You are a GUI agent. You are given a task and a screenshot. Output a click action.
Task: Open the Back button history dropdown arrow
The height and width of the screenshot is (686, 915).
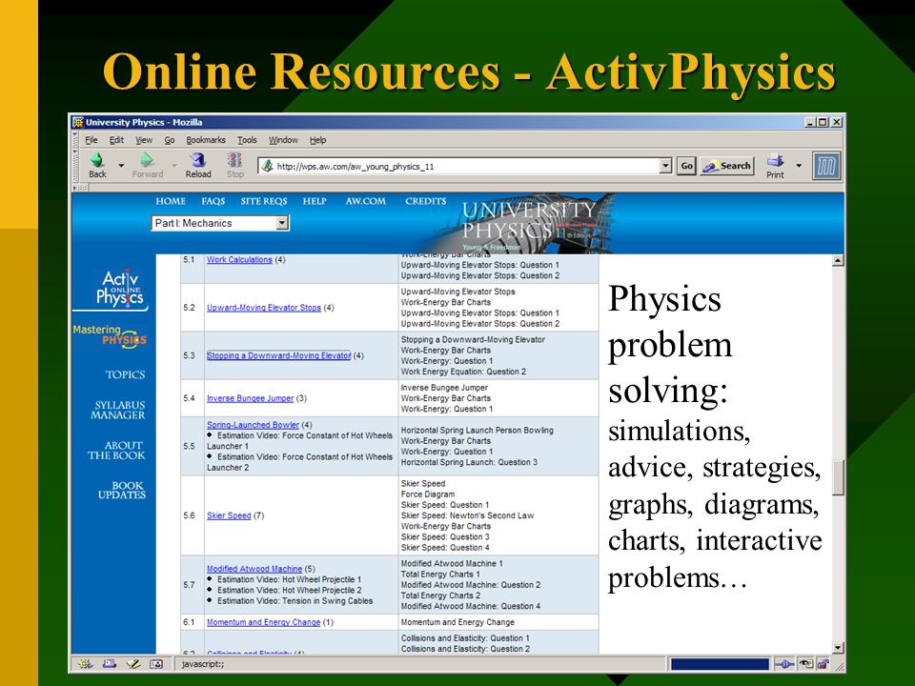pyautogui.click(x=121, y=166)
